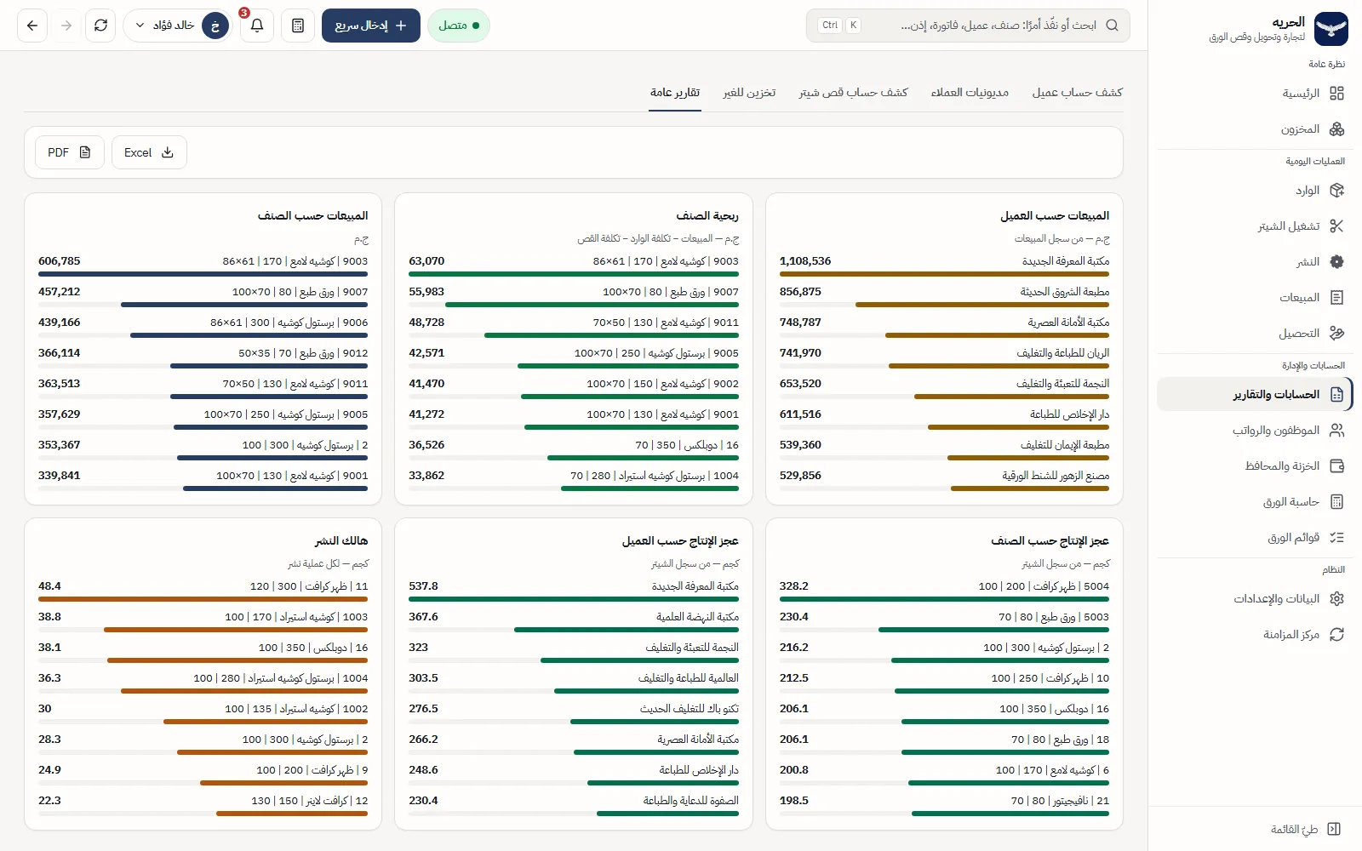Click المبيعات invoice icon in sidebar
The image size is (1362, 851).
tap(1336, 298)
